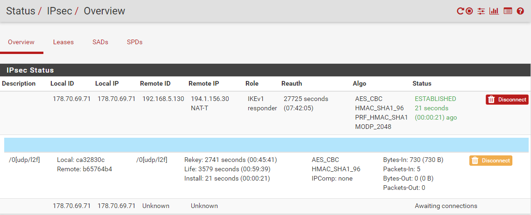Restart the IPsec service icon
The width and height of the screenshot is (531, 215).
(x=460, y=11)
